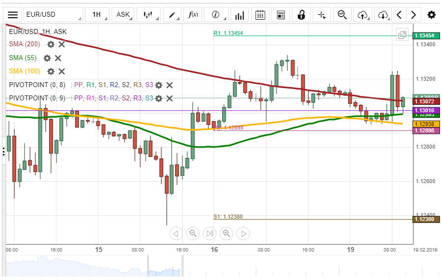Viewport: 442px width, 280px height.
Task: Click the cloud download icon
Action: (383, 15)
